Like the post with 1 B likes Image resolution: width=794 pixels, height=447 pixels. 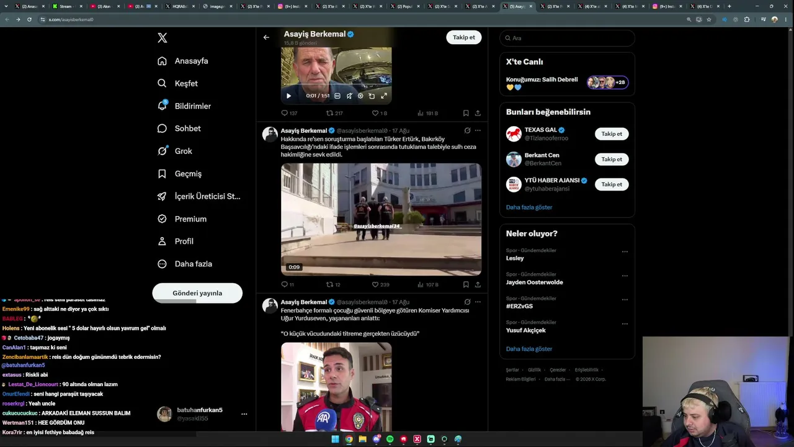click(379, 113)
